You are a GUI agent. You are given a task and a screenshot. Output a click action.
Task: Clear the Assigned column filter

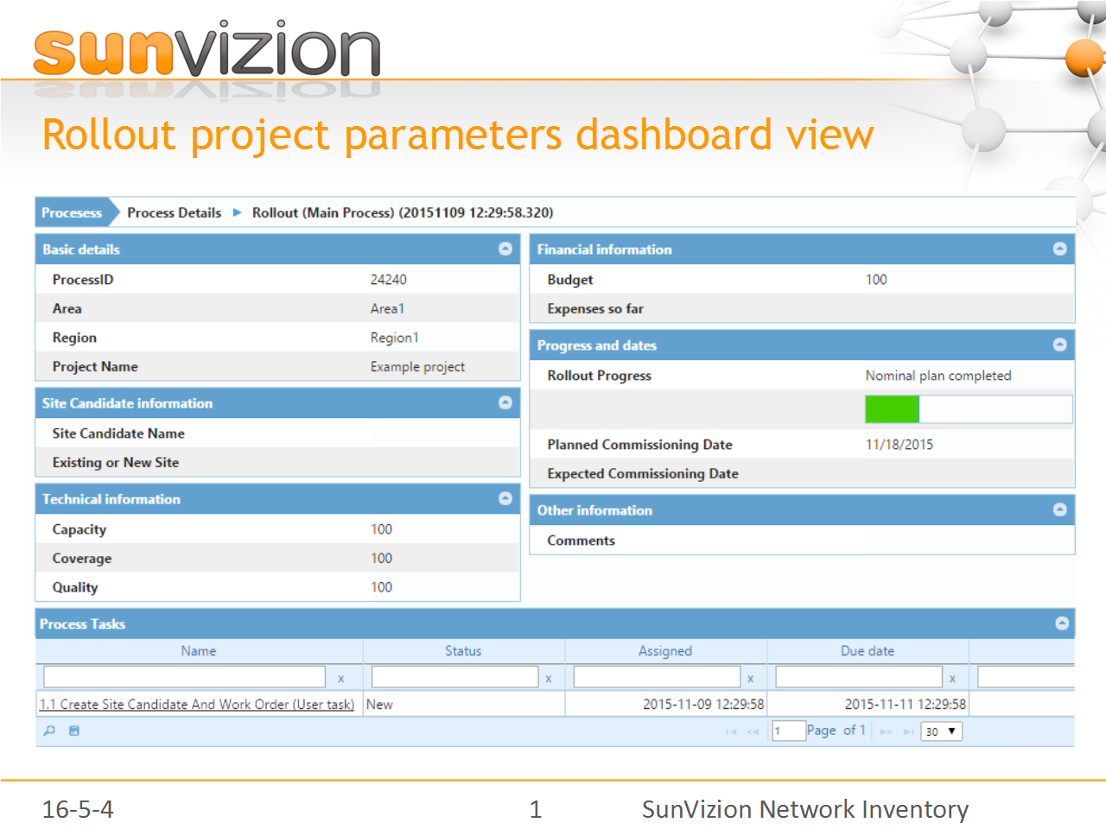click(x=750, y=679)
